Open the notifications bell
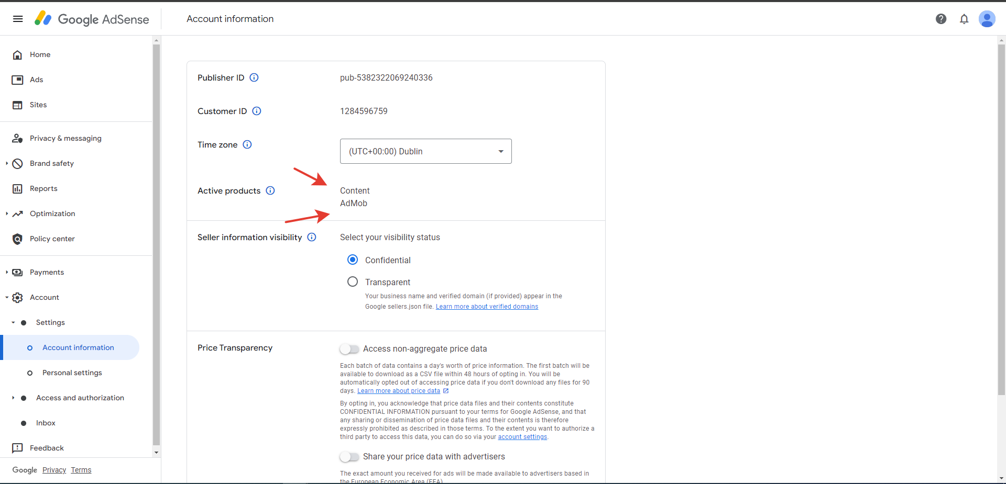 (x=964, y=19)
